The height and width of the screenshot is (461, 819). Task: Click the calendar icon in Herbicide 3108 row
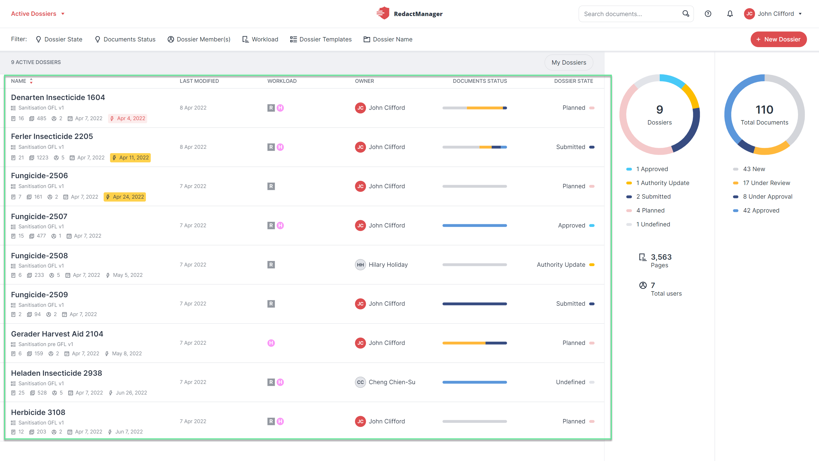click(x=70, y=432)
